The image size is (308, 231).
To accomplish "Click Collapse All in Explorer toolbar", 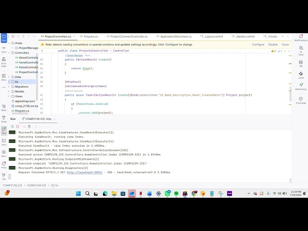I will [24, 37].
